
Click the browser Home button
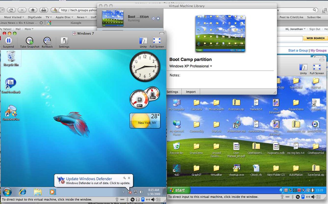coord(33,10)
